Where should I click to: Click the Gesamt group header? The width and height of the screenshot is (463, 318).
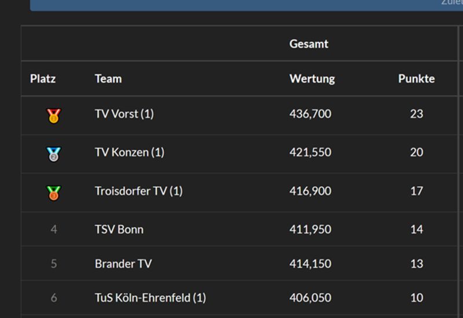(308, 44)
